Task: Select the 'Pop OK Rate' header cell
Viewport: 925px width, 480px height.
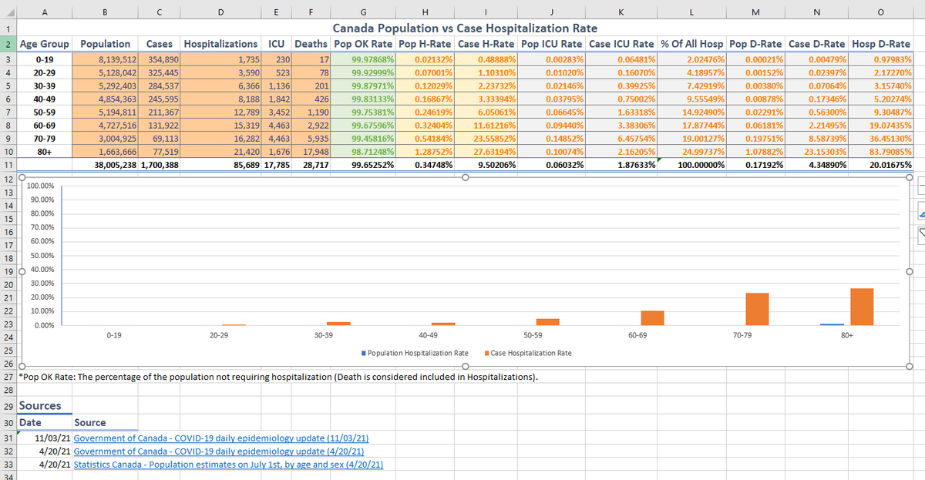Action: (365, 44)
